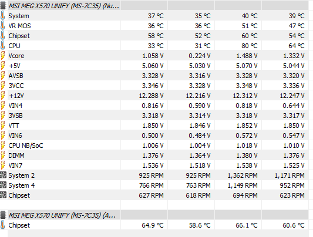Click the thermometer icon for CPU
The width and height of the screenshot is (313, 237).
2,45
